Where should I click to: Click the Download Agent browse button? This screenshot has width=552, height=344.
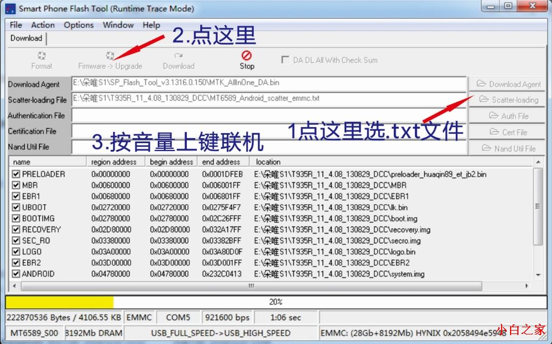click(x=507, y=84)
